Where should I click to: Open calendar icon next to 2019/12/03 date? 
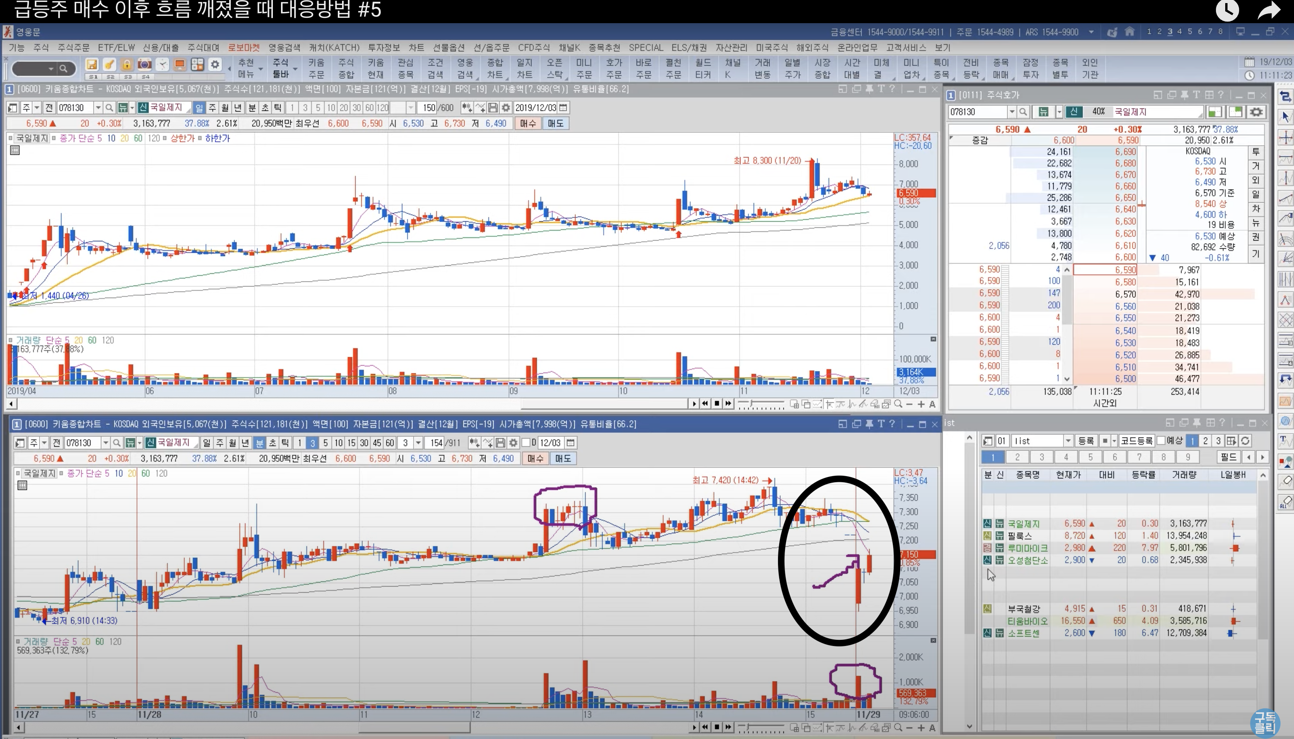click(x=563, y=108)
